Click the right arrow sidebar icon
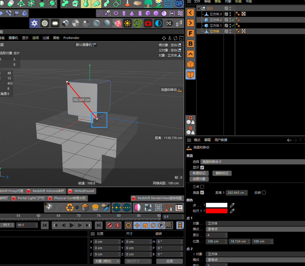This screenshot has width=305, height=266. click(191, 23)
